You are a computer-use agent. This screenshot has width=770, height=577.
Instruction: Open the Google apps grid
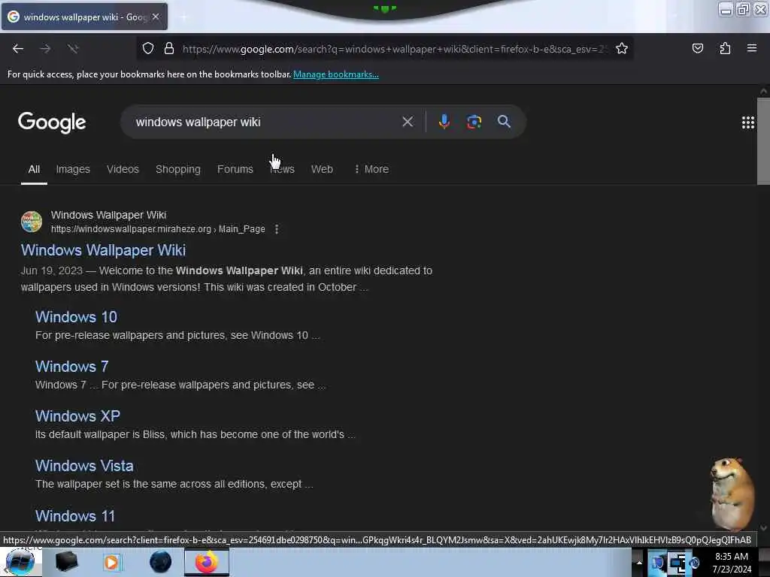747,122
